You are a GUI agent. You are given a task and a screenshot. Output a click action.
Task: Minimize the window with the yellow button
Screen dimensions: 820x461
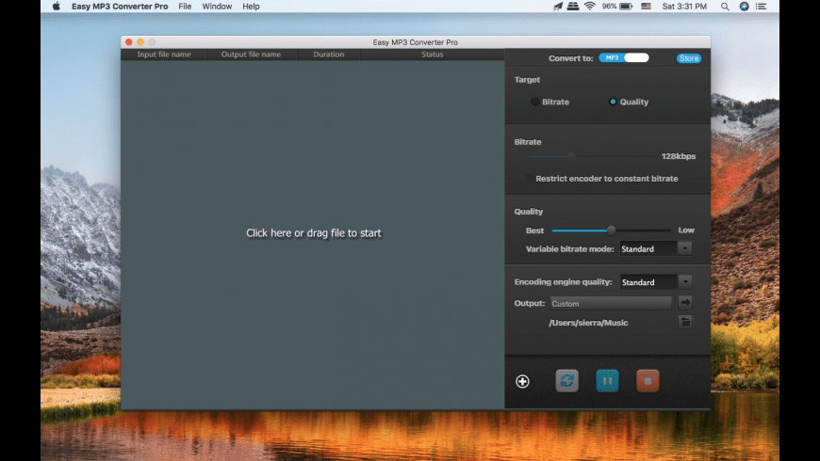[140, 41]
